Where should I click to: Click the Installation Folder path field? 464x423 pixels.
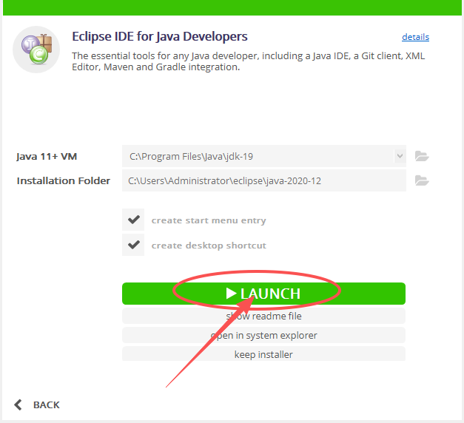[264, 180]
